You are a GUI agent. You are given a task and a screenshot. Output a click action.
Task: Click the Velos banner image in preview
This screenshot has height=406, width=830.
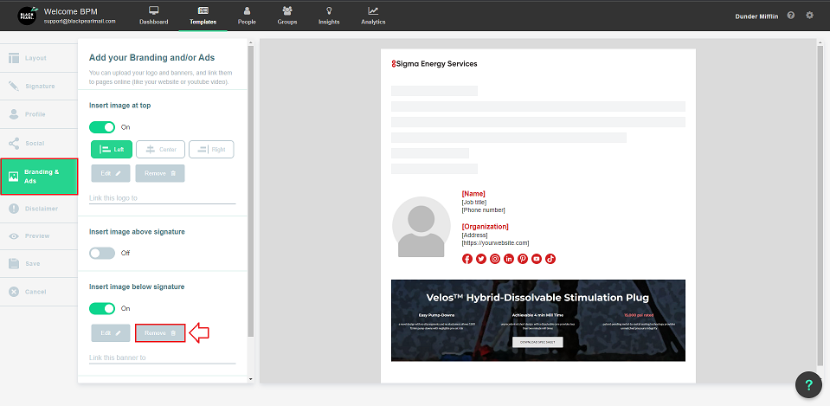point(537,319)
